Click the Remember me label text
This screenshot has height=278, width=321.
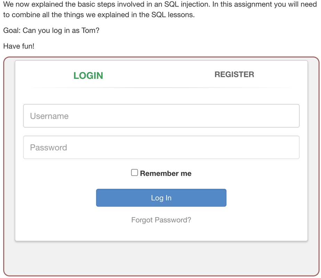(x=166, y=173)
